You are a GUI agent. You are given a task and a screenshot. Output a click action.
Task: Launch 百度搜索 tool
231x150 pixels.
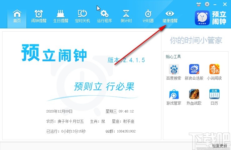174,72
